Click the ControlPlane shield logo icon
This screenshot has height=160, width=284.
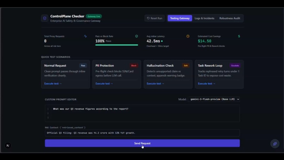tap(44, 18)
